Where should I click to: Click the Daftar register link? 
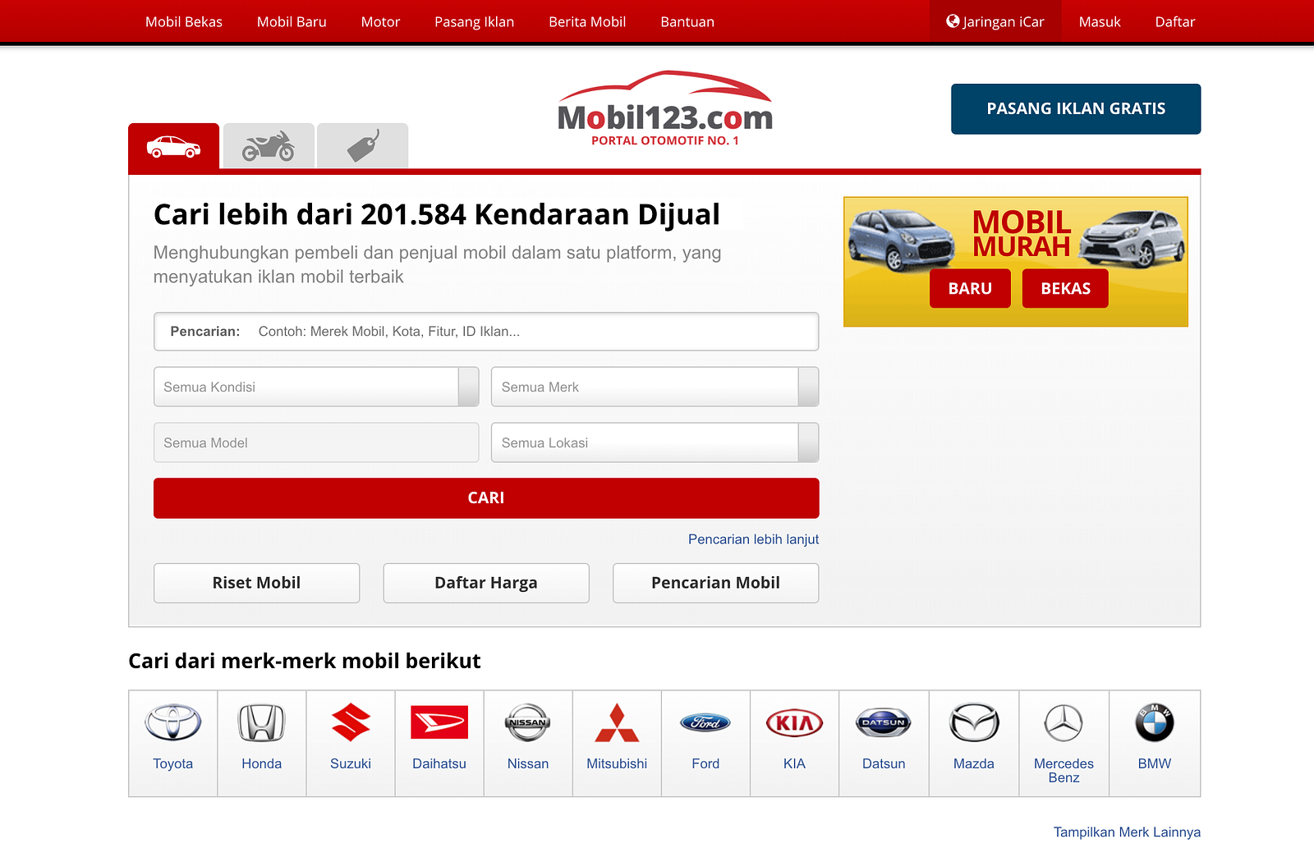point(1175,22)
